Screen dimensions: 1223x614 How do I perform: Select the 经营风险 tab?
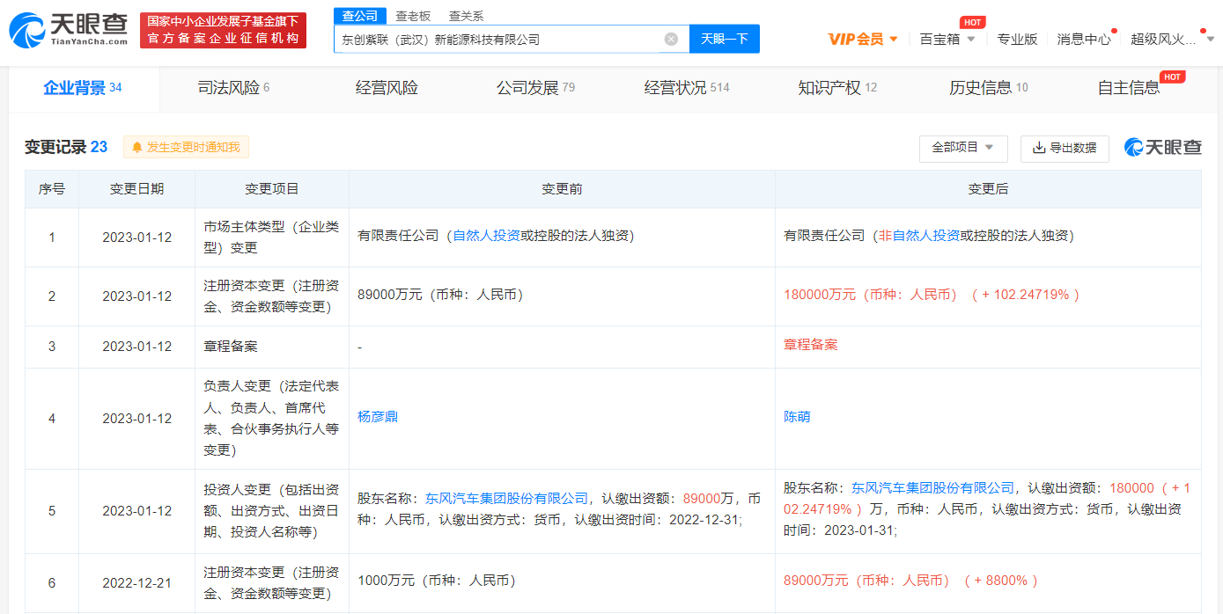coord(387,88)
